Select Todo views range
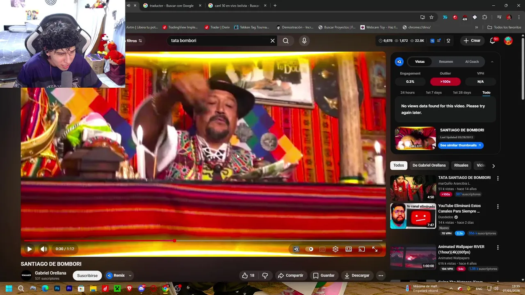This screenshot has height=295, width=525. pos(486,93)
